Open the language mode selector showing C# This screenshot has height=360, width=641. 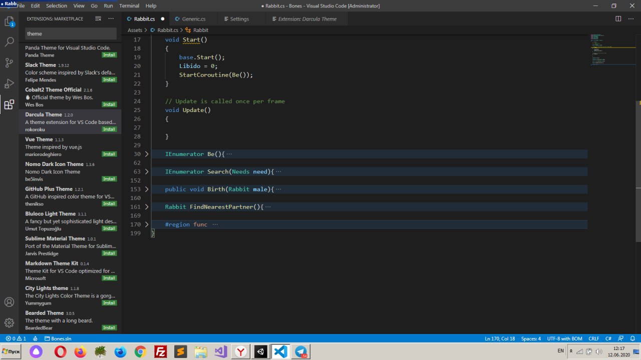(x=608, y=338)
